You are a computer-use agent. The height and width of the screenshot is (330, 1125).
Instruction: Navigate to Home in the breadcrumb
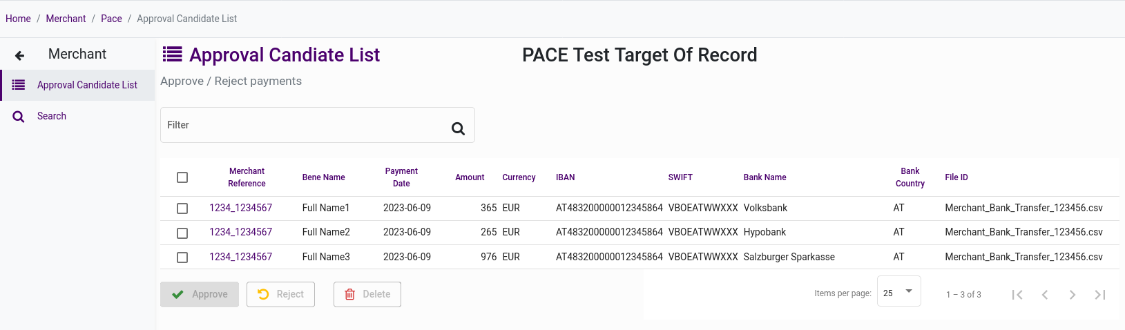pyautogui.click(x=18, y=19)
